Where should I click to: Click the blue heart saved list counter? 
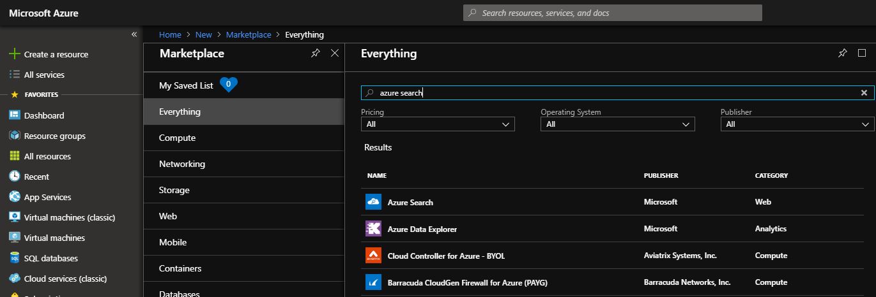click(x=228, y=85)
